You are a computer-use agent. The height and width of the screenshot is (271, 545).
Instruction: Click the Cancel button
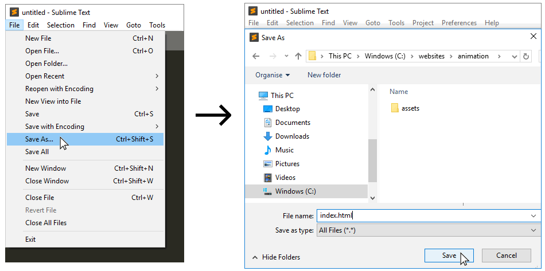pyautogui.click(x=507, y=256)
